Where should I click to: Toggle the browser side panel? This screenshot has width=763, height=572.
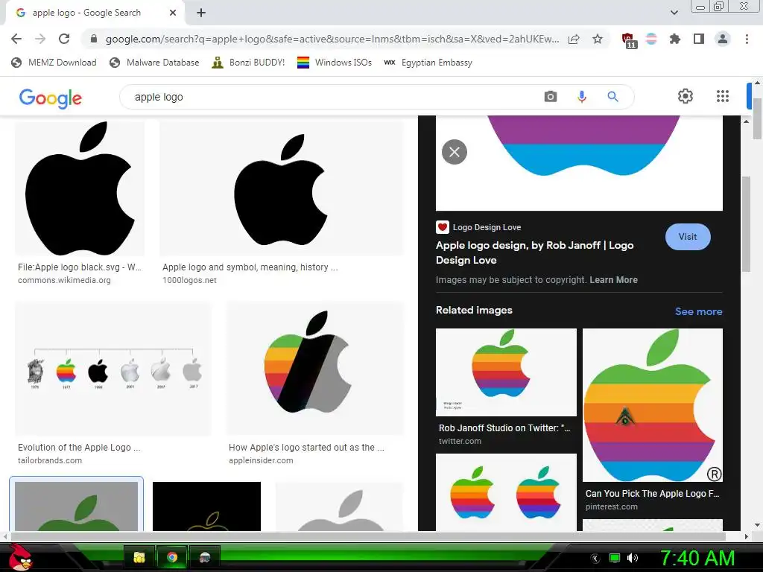pos(699,39)
